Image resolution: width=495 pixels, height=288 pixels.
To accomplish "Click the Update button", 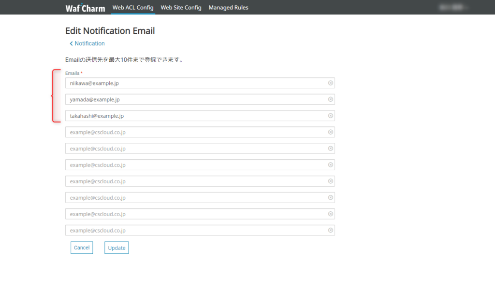I will point(116,248).
